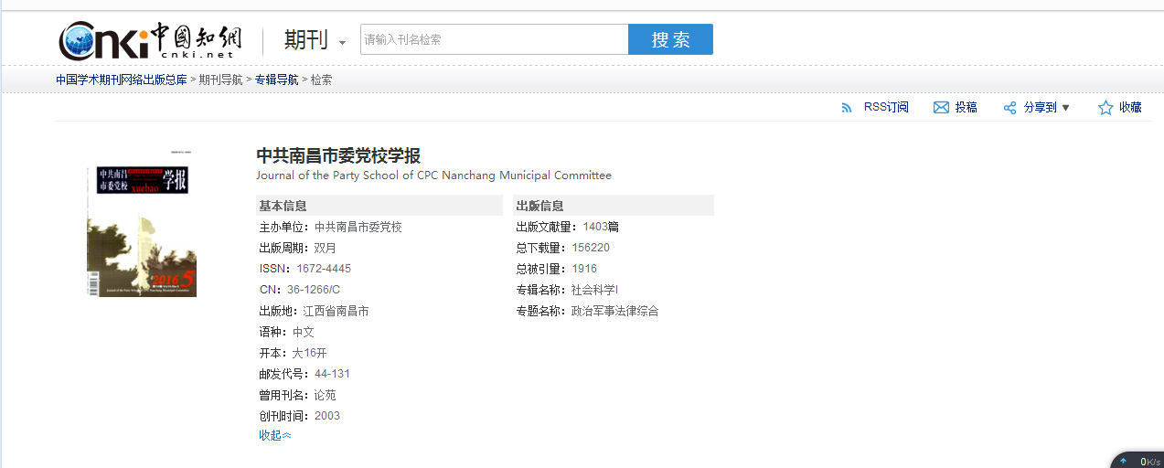Select the CN value 36-1266/C
Viewport: 1164px width, 468px height.
(x=314, y=290)
